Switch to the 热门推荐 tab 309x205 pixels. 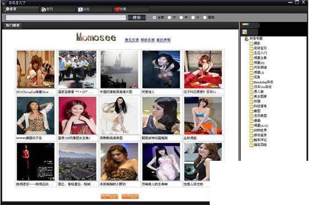point(13,25)
